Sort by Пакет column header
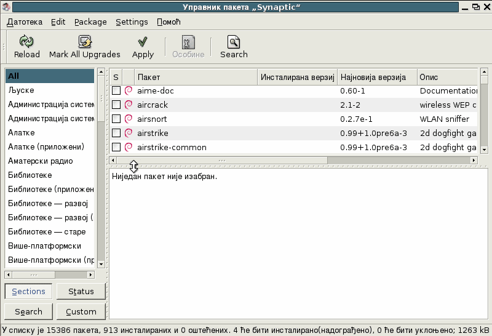 (196, 78)
